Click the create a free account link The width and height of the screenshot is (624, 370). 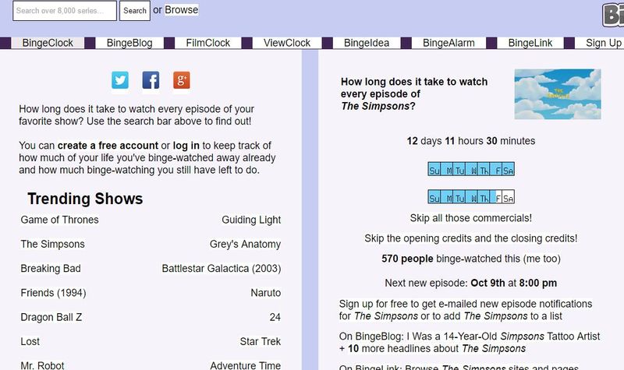tap(108, 146)
